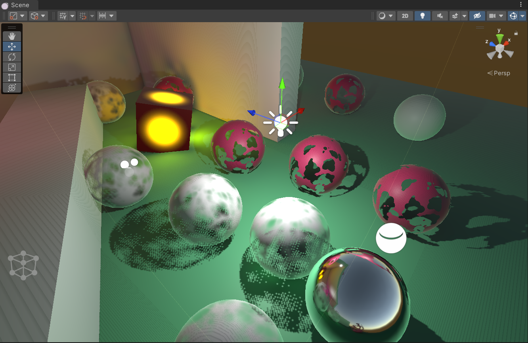Open the scene camera settings dropdown
Viewport: 528px width, 343px height.
click(x=496, y=16)
